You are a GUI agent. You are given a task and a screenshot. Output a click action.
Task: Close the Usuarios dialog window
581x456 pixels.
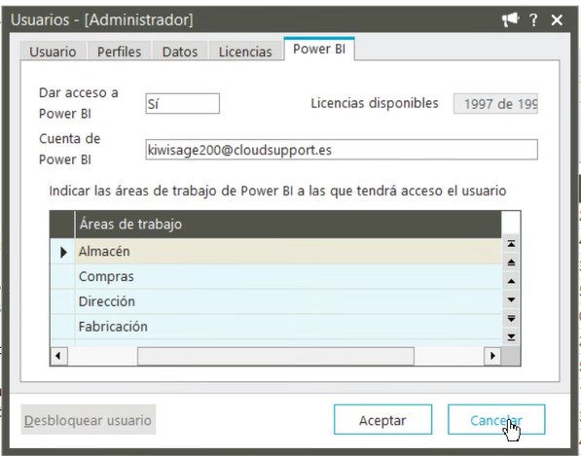click(x=557, y=19)
